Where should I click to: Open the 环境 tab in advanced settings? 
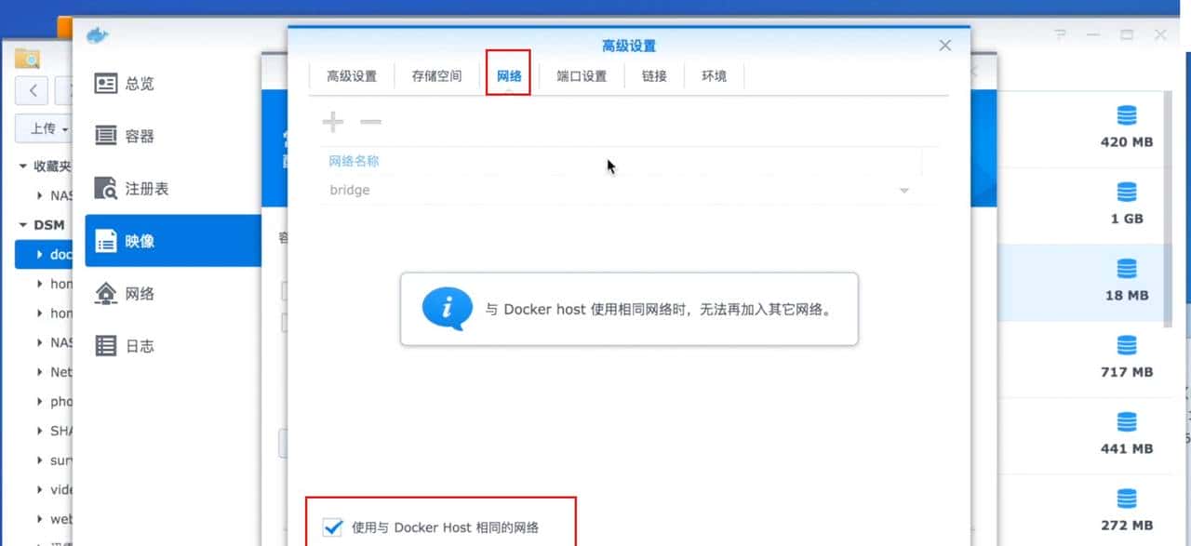point(714,76)
